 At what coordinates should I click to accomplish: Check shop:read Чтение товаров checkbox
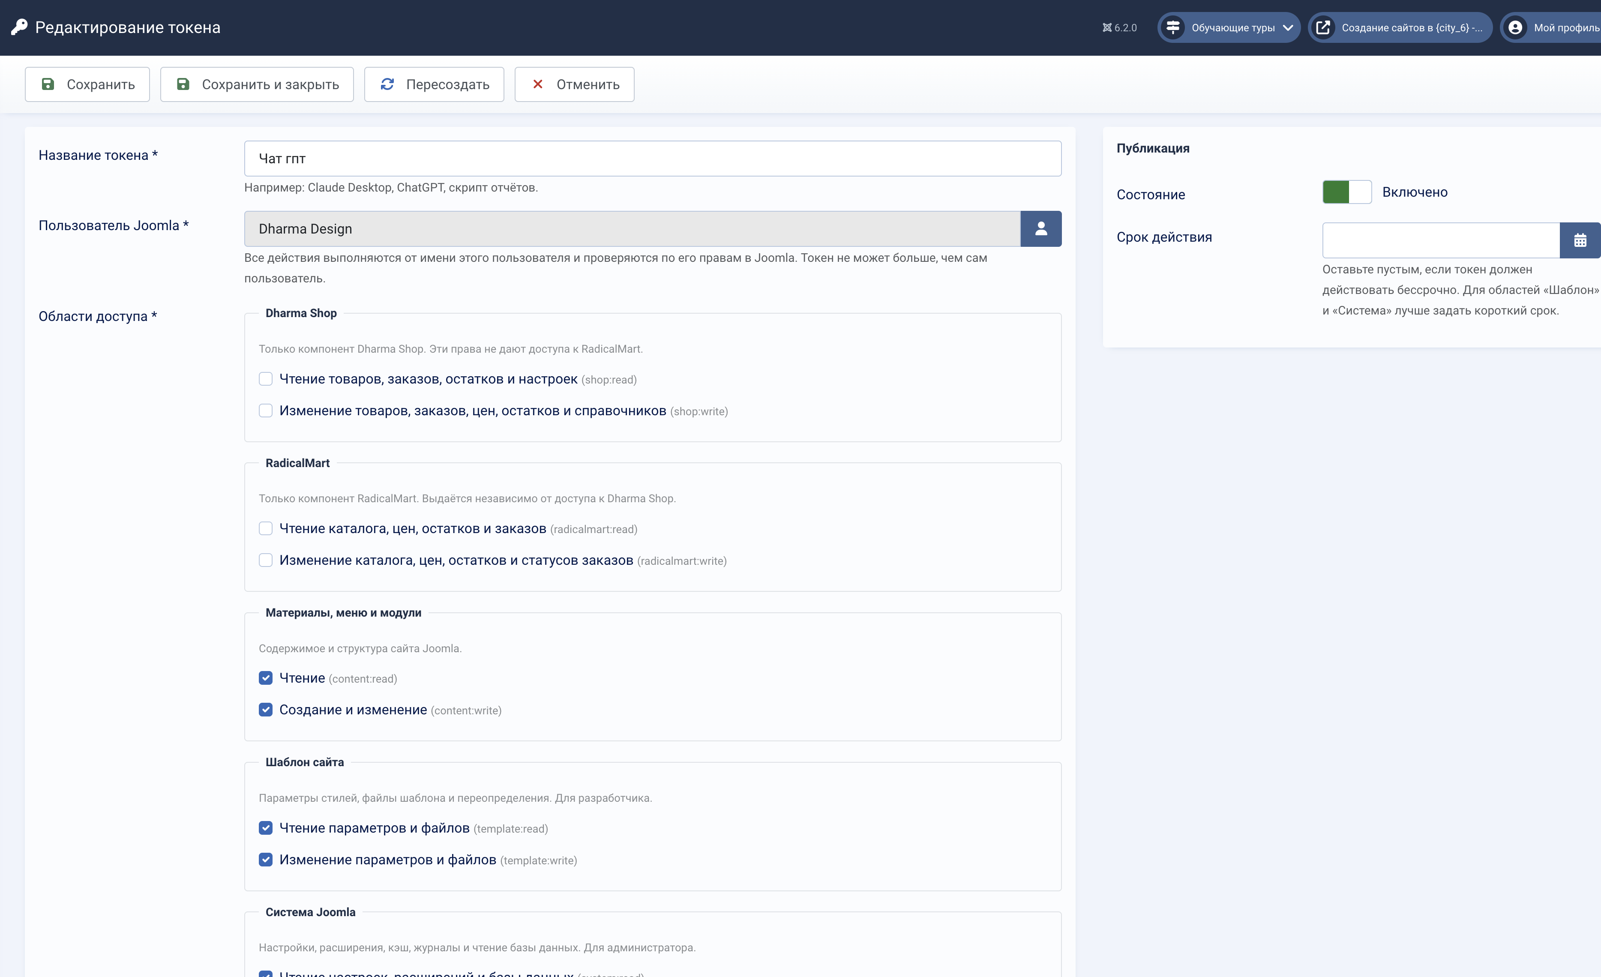click(266, 379)
